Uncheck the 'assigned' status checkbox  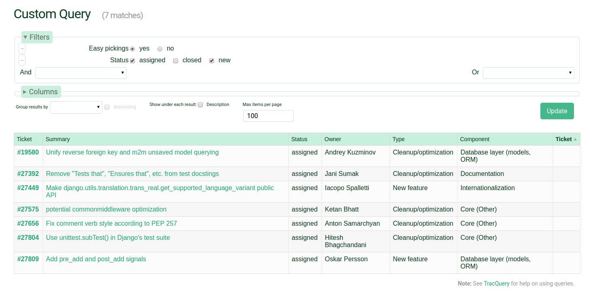coord(132,61)
